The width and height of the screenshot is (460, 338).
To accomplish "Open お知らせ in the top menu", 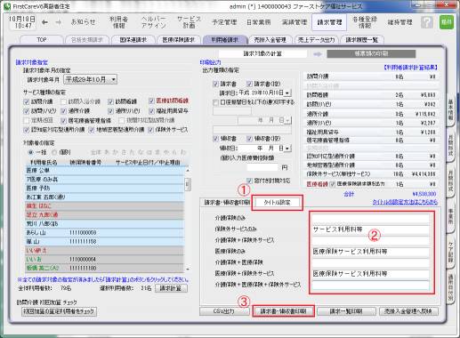I will (x=84, y=22).
